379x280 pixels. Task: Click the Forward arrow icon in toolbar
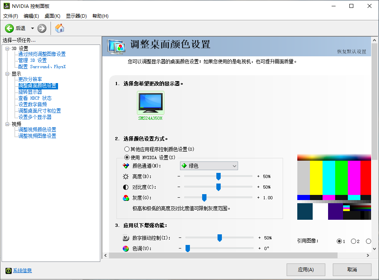pyautogui.click(x=42, y=28)
